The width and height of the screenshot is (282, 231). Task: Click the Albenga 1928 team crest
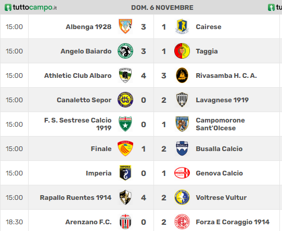(125, 26)
